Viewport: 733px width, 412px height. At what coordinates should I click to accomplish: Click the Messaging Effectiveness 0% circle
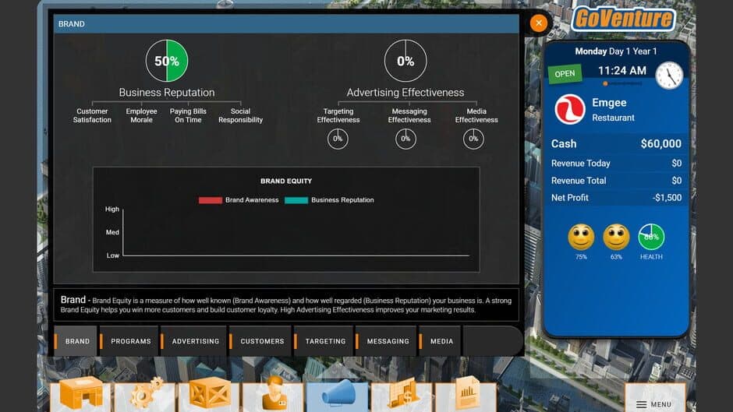405,139
